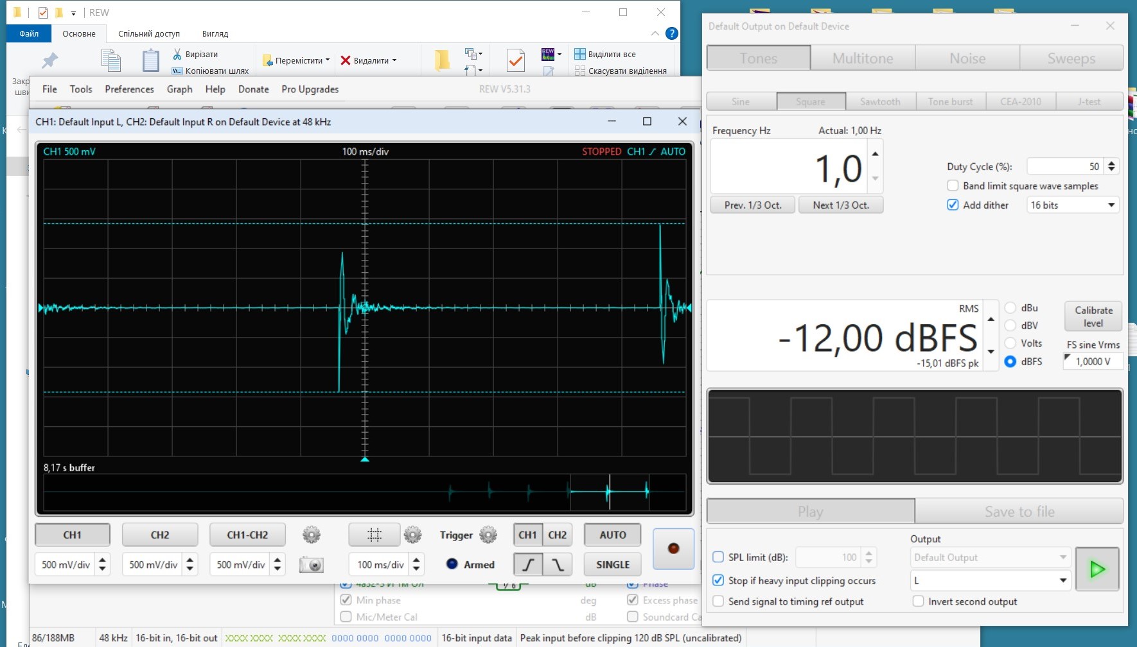Screen dimensions: 1137x647
Task: Check Invert second output
Action: [919, 601]
